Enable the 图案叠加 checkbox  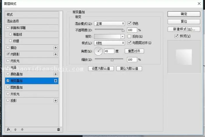[8, 87]
